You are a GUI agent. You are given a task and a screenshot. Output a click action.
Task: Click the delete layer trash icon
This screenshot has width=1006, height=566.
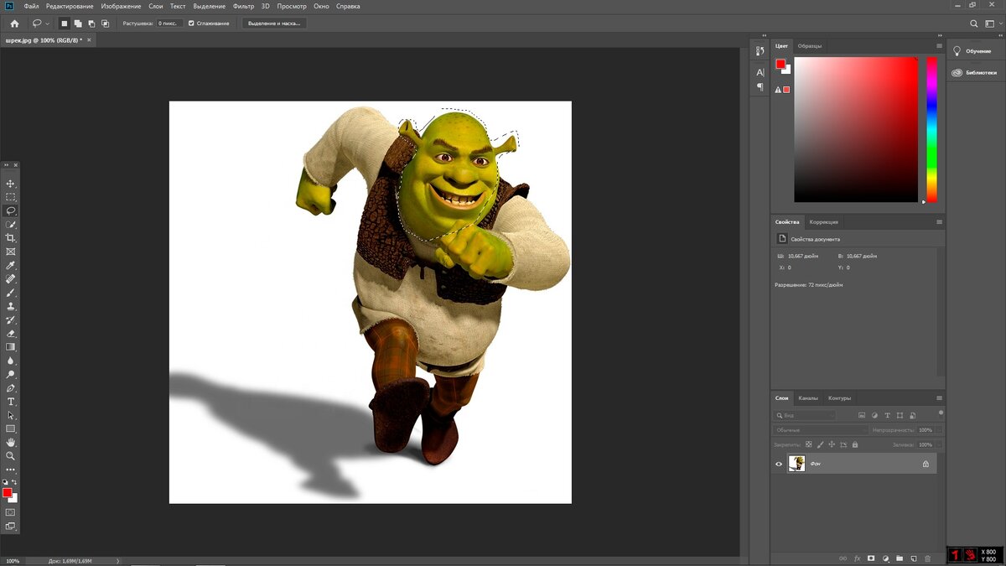tap(927, 558)
